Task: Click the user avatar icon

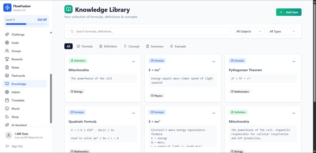Action: [9, 135]
